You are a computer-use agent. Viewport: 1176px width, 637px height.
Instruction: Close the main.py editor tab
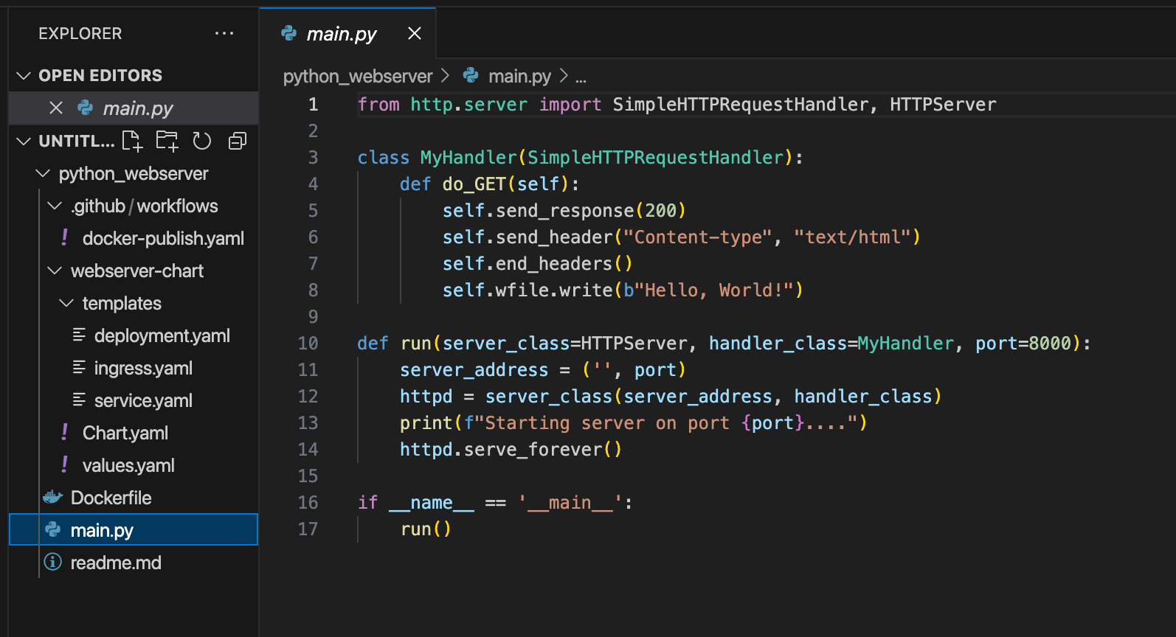click(415, 33)
